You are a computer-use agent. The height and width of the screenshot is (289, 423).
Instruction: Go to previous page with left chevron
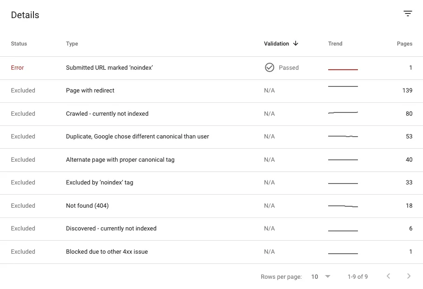[388, 276]
